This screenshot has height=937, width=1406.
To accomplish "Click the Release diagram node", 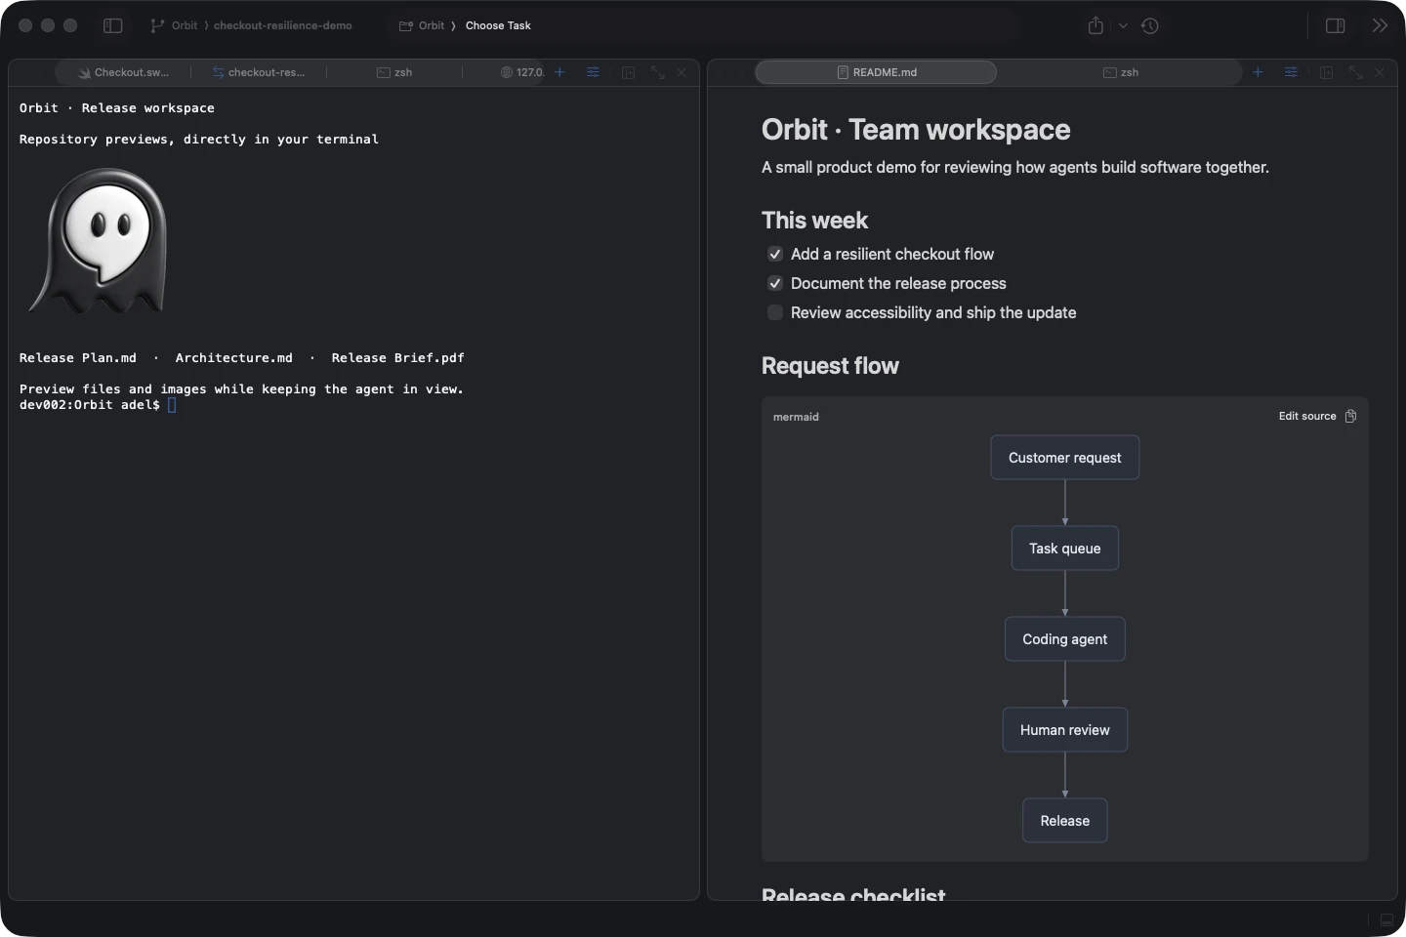I will coord(1065,821).
